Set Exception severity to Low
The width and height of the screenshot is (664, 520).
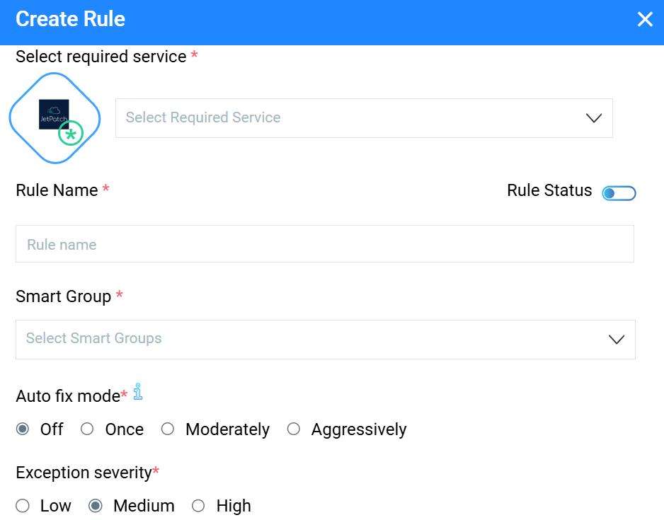pos(23,506)
